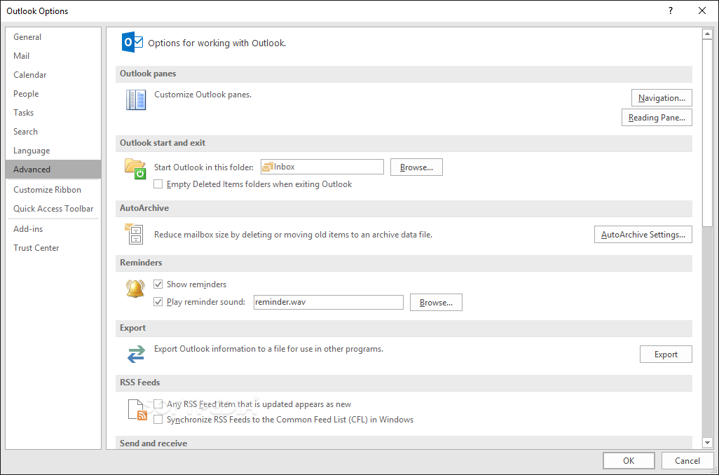Click the Outlook panes section header
Viewport: 719px width, 475px height.
tap(404, 74)
